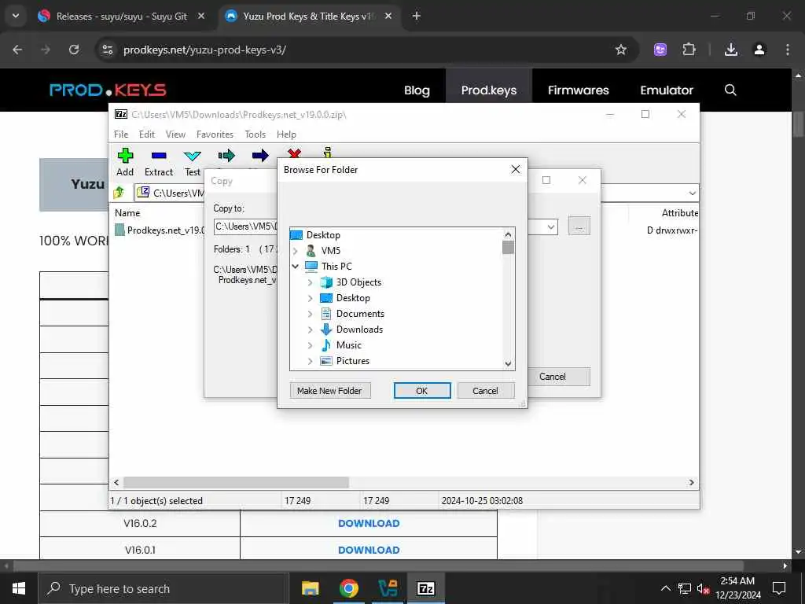Open Chrome from the taskbar
This screenshot has height=604, width=805.
[x=348, y=588]
